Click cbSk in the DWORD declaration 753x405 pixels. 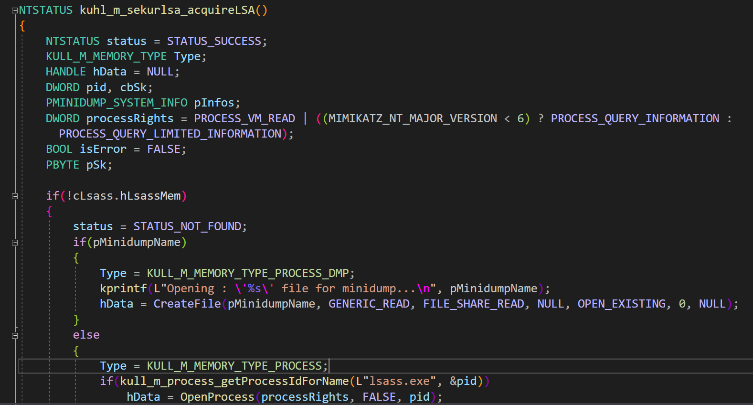pyautogui.click(x=133, y=87)
